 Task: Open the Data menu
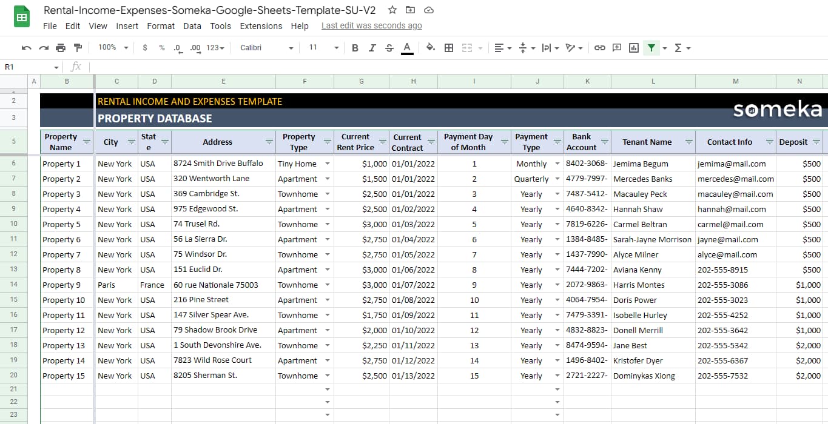coord(192,25)
